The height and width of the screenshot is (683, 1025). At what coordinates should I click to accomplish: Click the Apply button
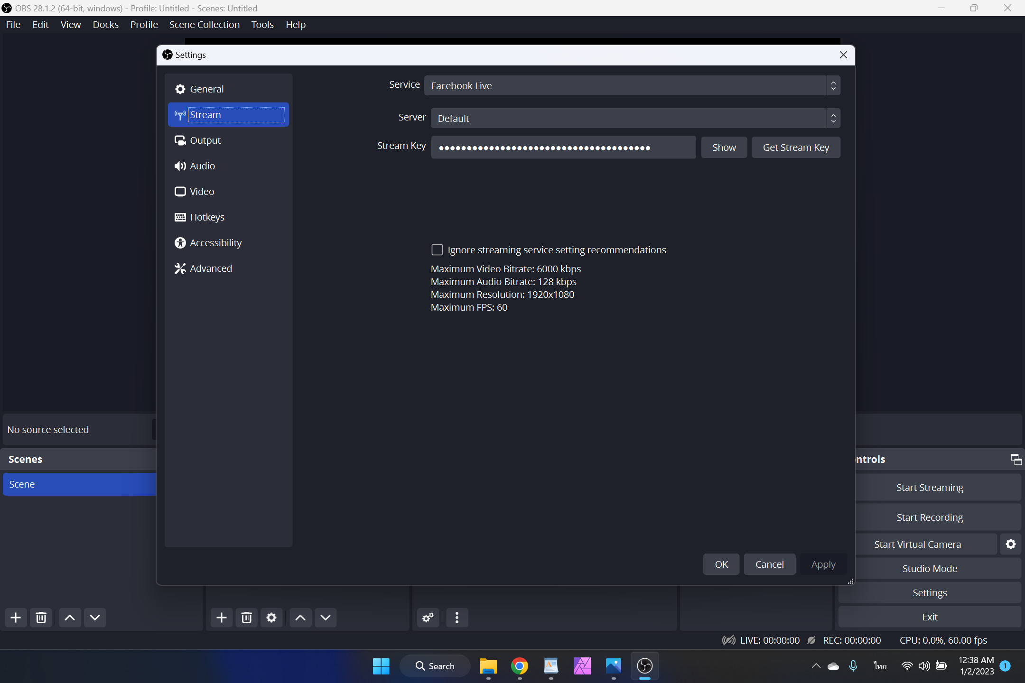coord(823,564)
